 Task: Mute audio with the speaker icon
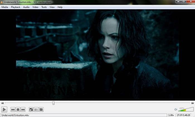175,109
